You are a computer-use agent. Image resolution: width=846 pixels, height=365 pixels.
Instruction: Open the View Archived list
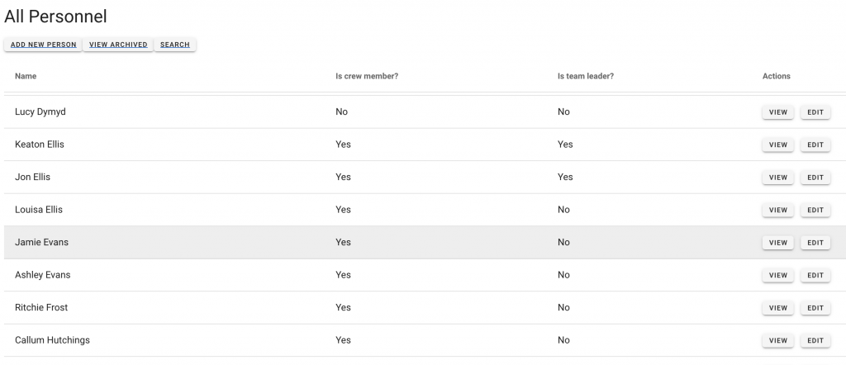118,45
